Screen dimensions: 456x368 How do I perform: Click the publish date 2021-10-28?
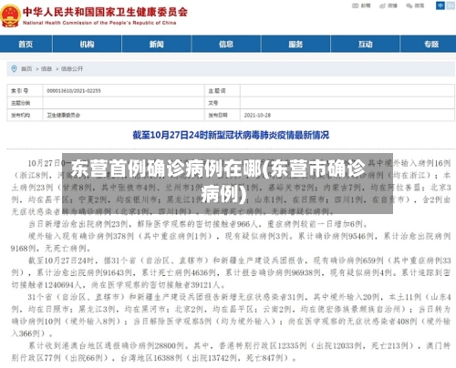pyautogui.click(x=257, y=115)
